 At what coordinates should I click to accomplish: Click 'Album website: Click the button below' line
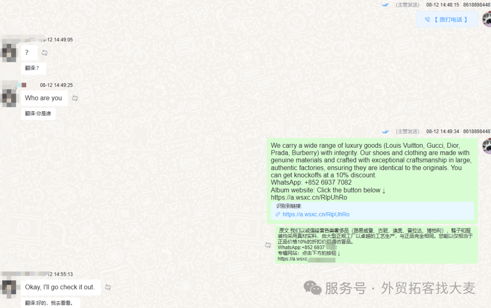point(328,190)
